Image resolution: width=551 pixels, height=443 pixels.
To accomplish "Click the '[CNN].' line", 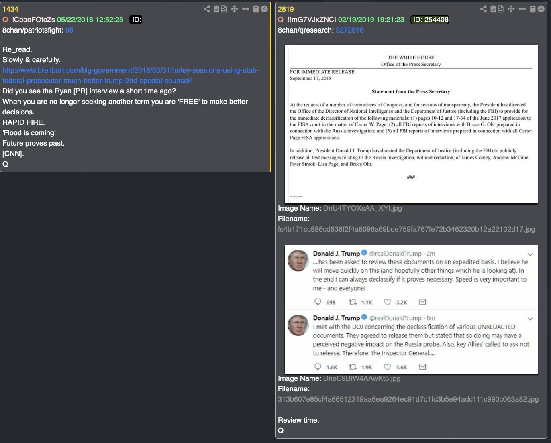I will (x=13, y=154).
